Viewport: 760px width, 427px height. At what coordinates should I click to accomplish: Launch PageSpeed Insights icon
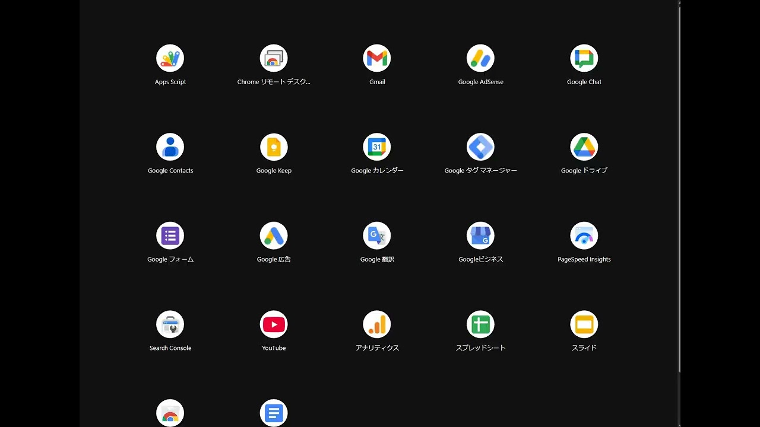click(x=584, y=236)
